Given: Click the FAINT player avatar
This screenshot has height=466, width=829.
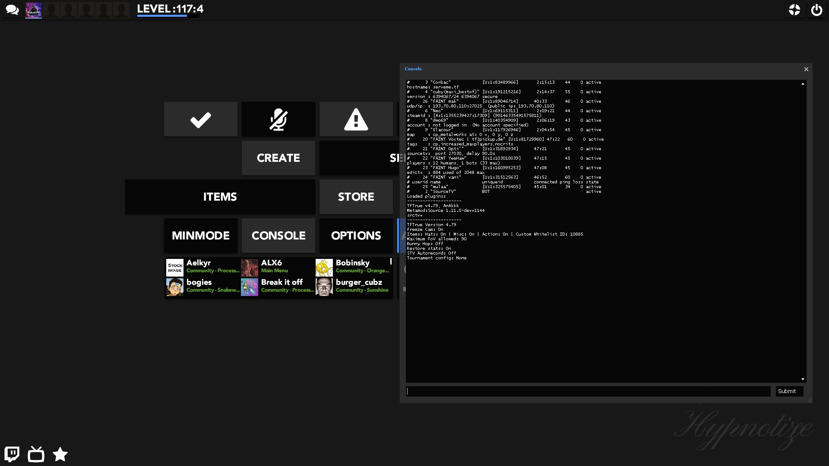Looking at the screenshot, I should pos(34,10).
